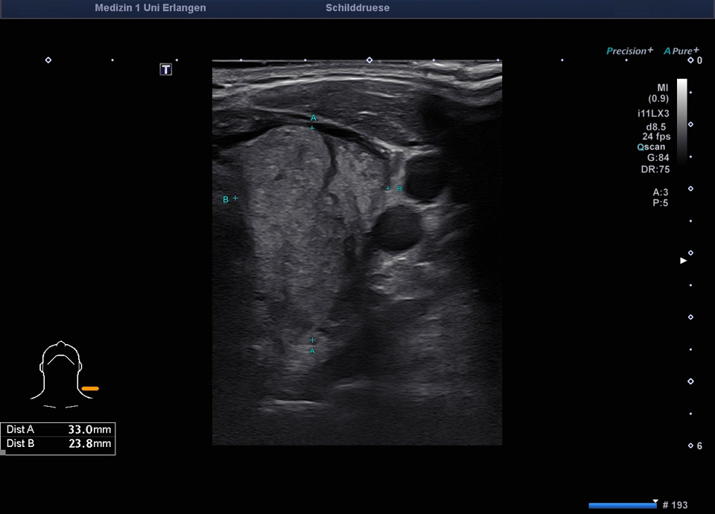
Task: Select the Schilddruese preset label
Action: click(357, 8)
